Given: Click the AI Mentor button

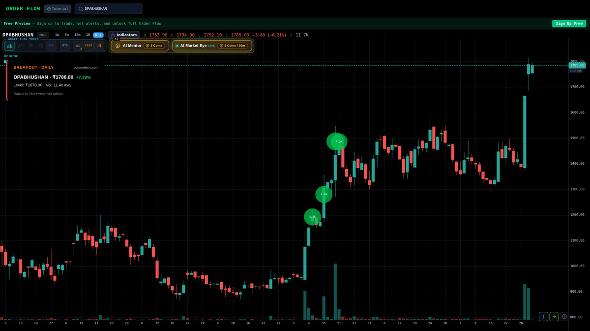Looking at the screenshot, I should pos(140,46).
